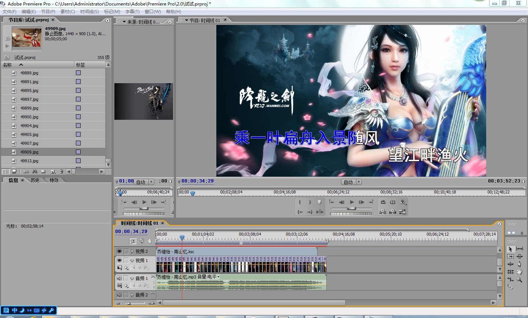This screenshot has height=318, width=528.
Task: Open the 素材(C) menu
Action: point(68,12)
